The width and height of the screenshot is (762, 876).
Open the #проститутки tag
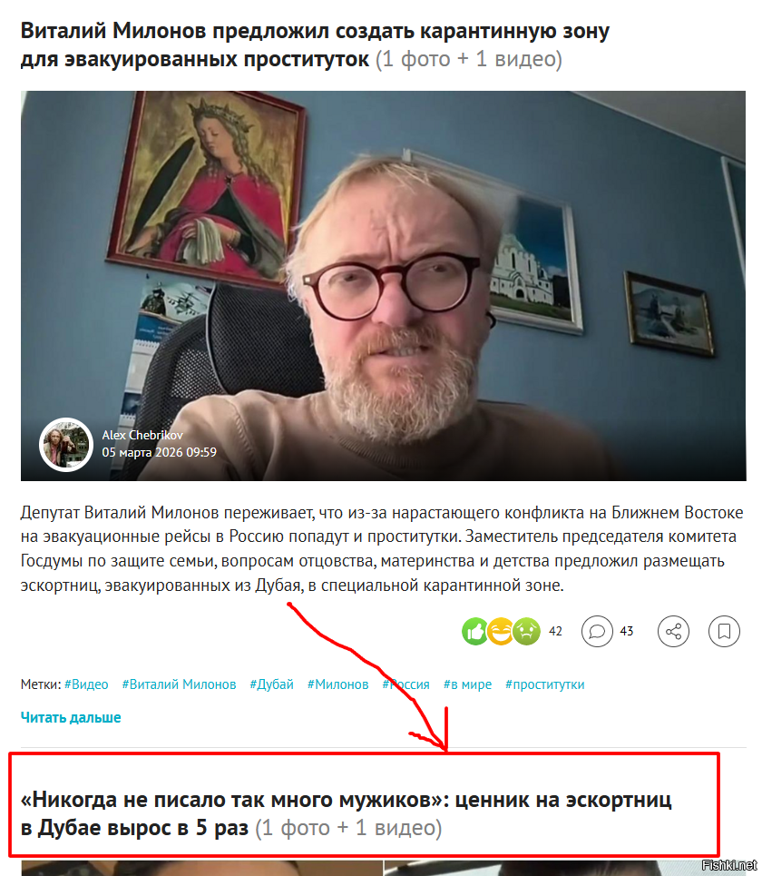pos(545,684)
